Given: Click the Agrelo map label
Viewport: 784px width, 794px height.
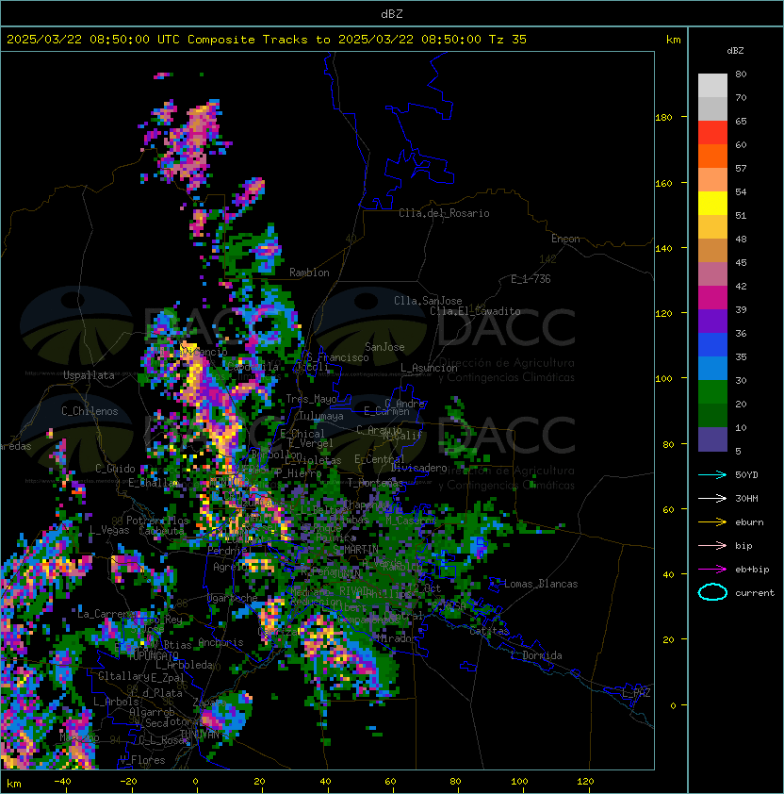Looking at the screenshot, I should [x=230, y=567].
